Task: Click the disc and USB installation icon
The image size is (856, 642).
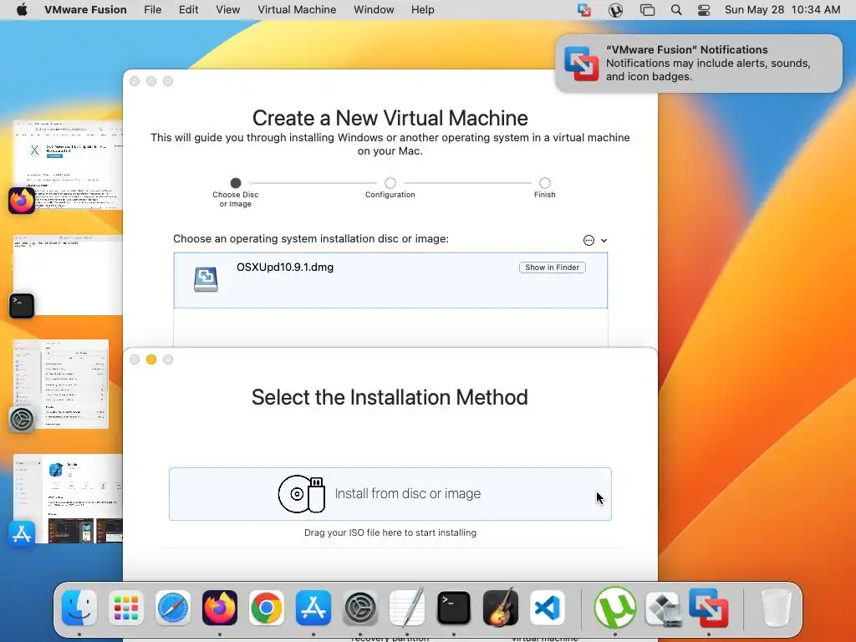Action: tap(301, 494)
